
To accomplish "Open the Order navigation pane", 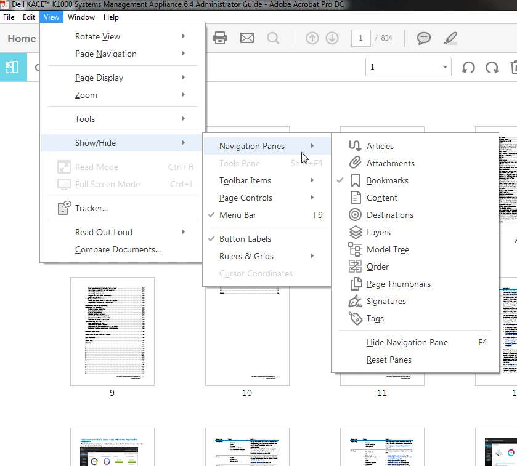I will 415,267.
